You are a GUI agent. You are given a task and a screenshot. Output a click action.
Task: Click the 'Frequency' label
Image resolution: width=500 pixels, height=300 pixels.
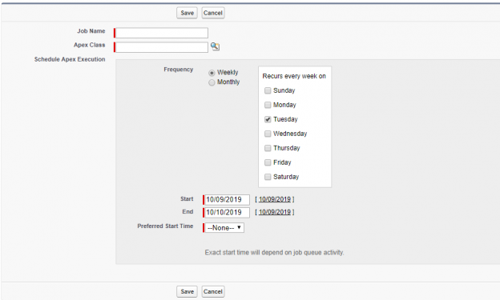[178, 70]
